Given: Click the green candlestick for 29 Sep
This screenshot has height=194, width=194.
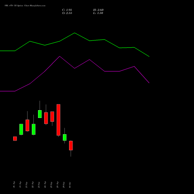Looking at the screenshot, I should point(65,137).
